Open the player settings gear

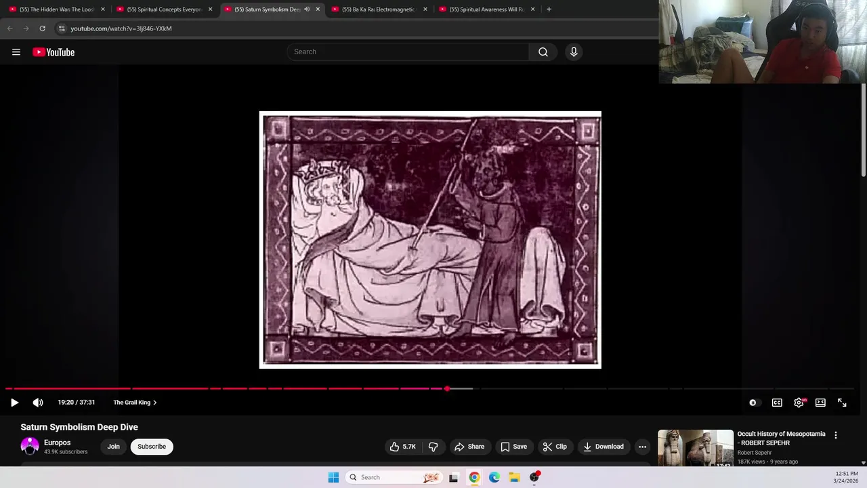799,403
